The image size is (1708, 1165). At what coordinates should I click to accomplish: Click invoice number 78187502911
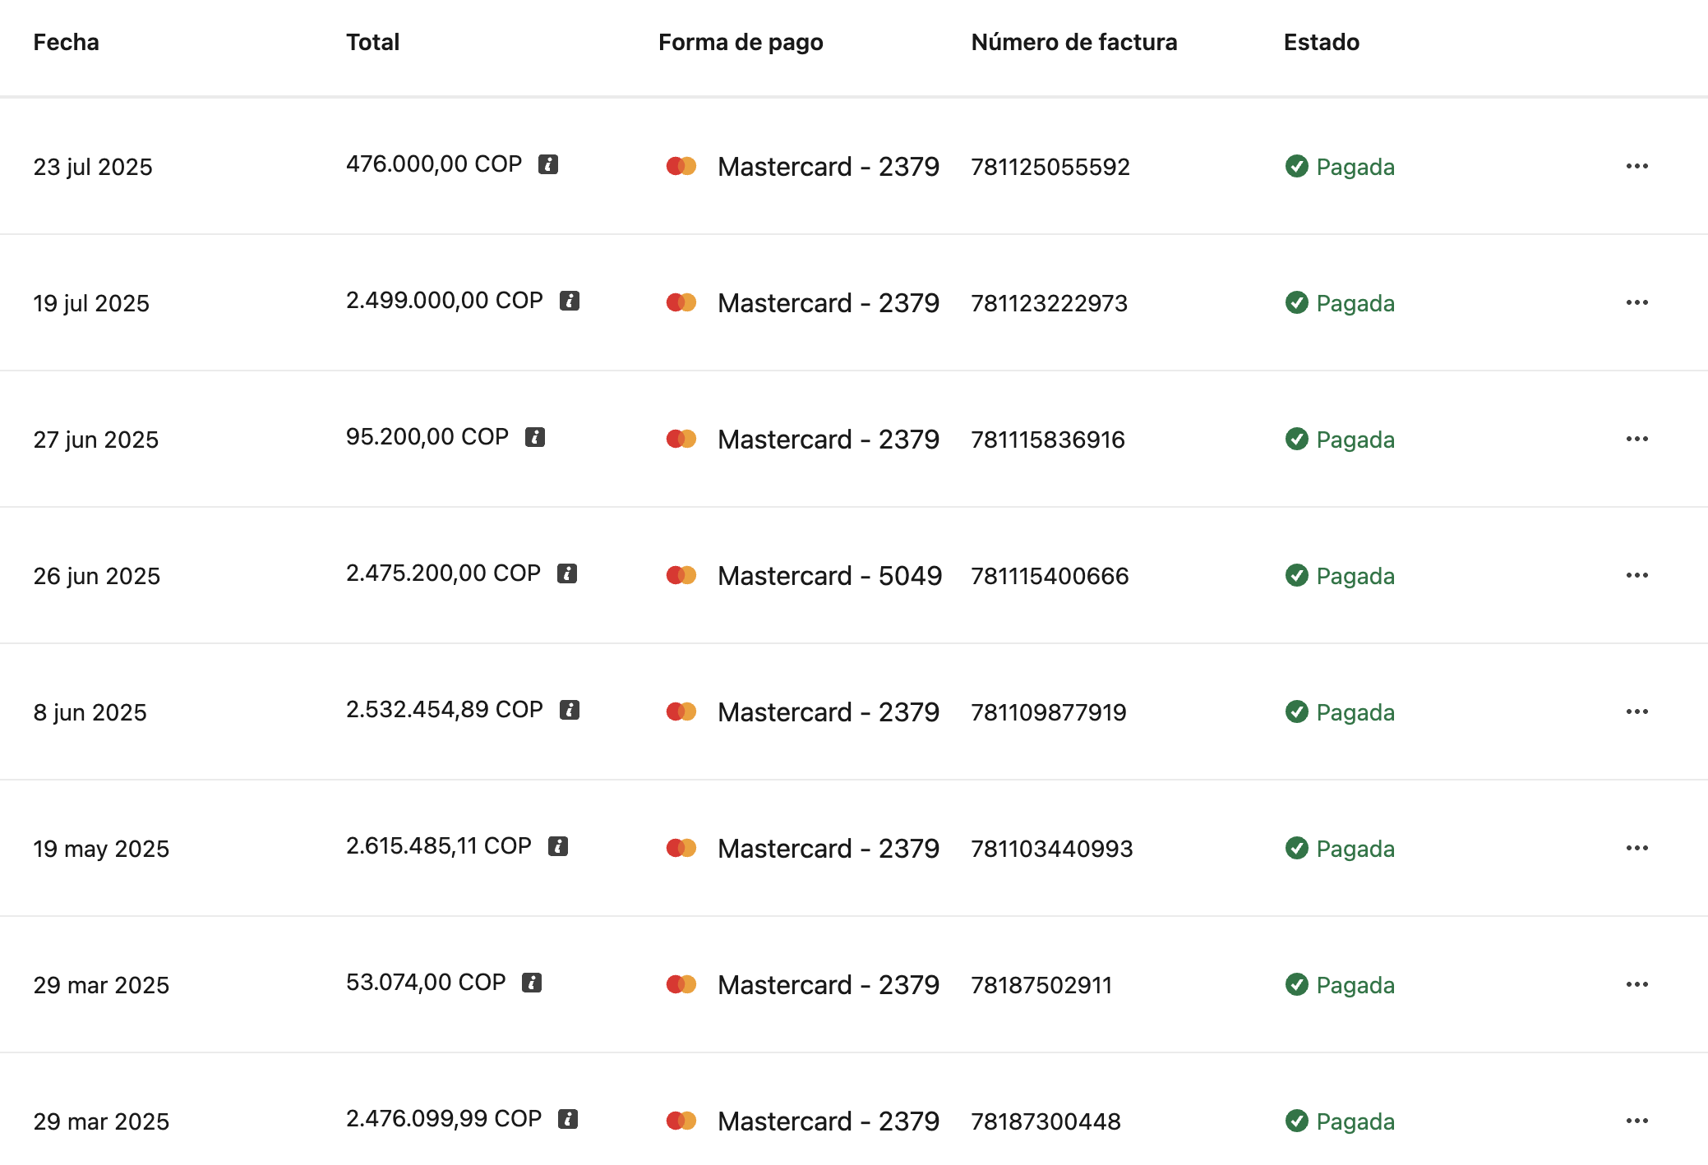(x=1041, y=985)
